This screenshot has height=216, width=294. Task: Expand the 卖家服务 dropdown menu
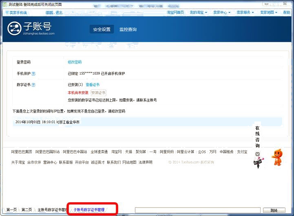[x=245, y=13]
